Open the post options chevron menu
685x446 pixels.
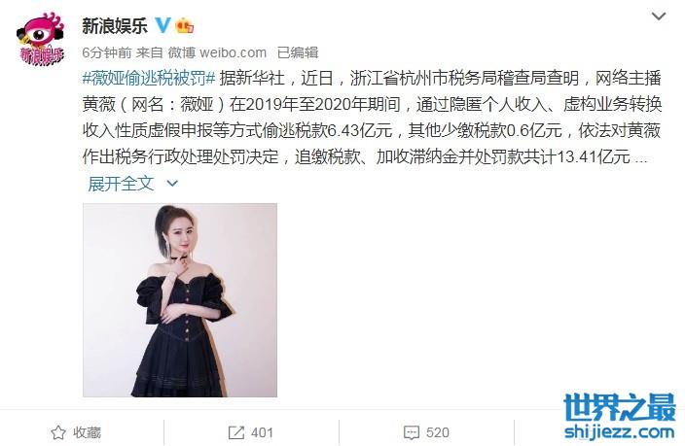click(659, 17)
